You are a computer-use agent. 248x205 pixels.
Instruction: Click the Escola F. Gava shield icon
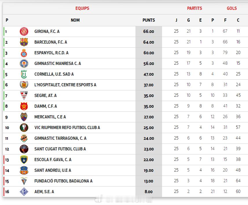pos(24,160)
